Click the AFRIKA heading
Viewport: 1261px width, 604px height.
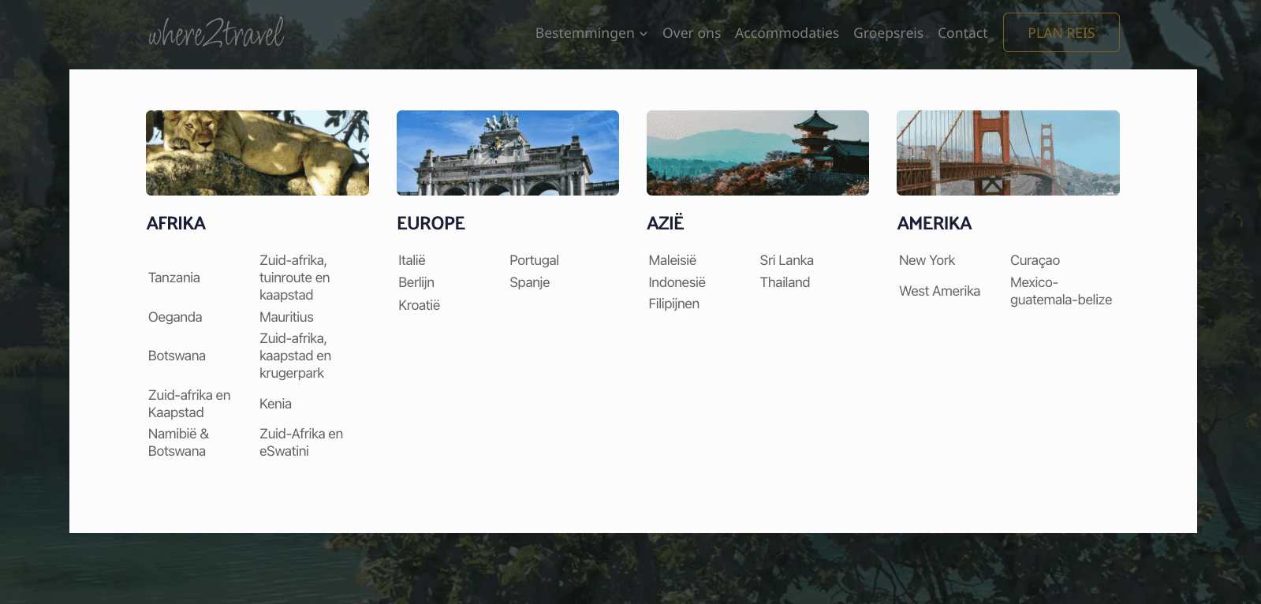[x=176, y=223]
